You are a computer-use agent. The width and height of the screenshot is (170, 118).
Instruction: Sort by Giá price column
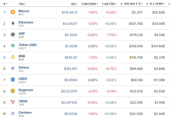pyautogui.click(x=74, y=4)
